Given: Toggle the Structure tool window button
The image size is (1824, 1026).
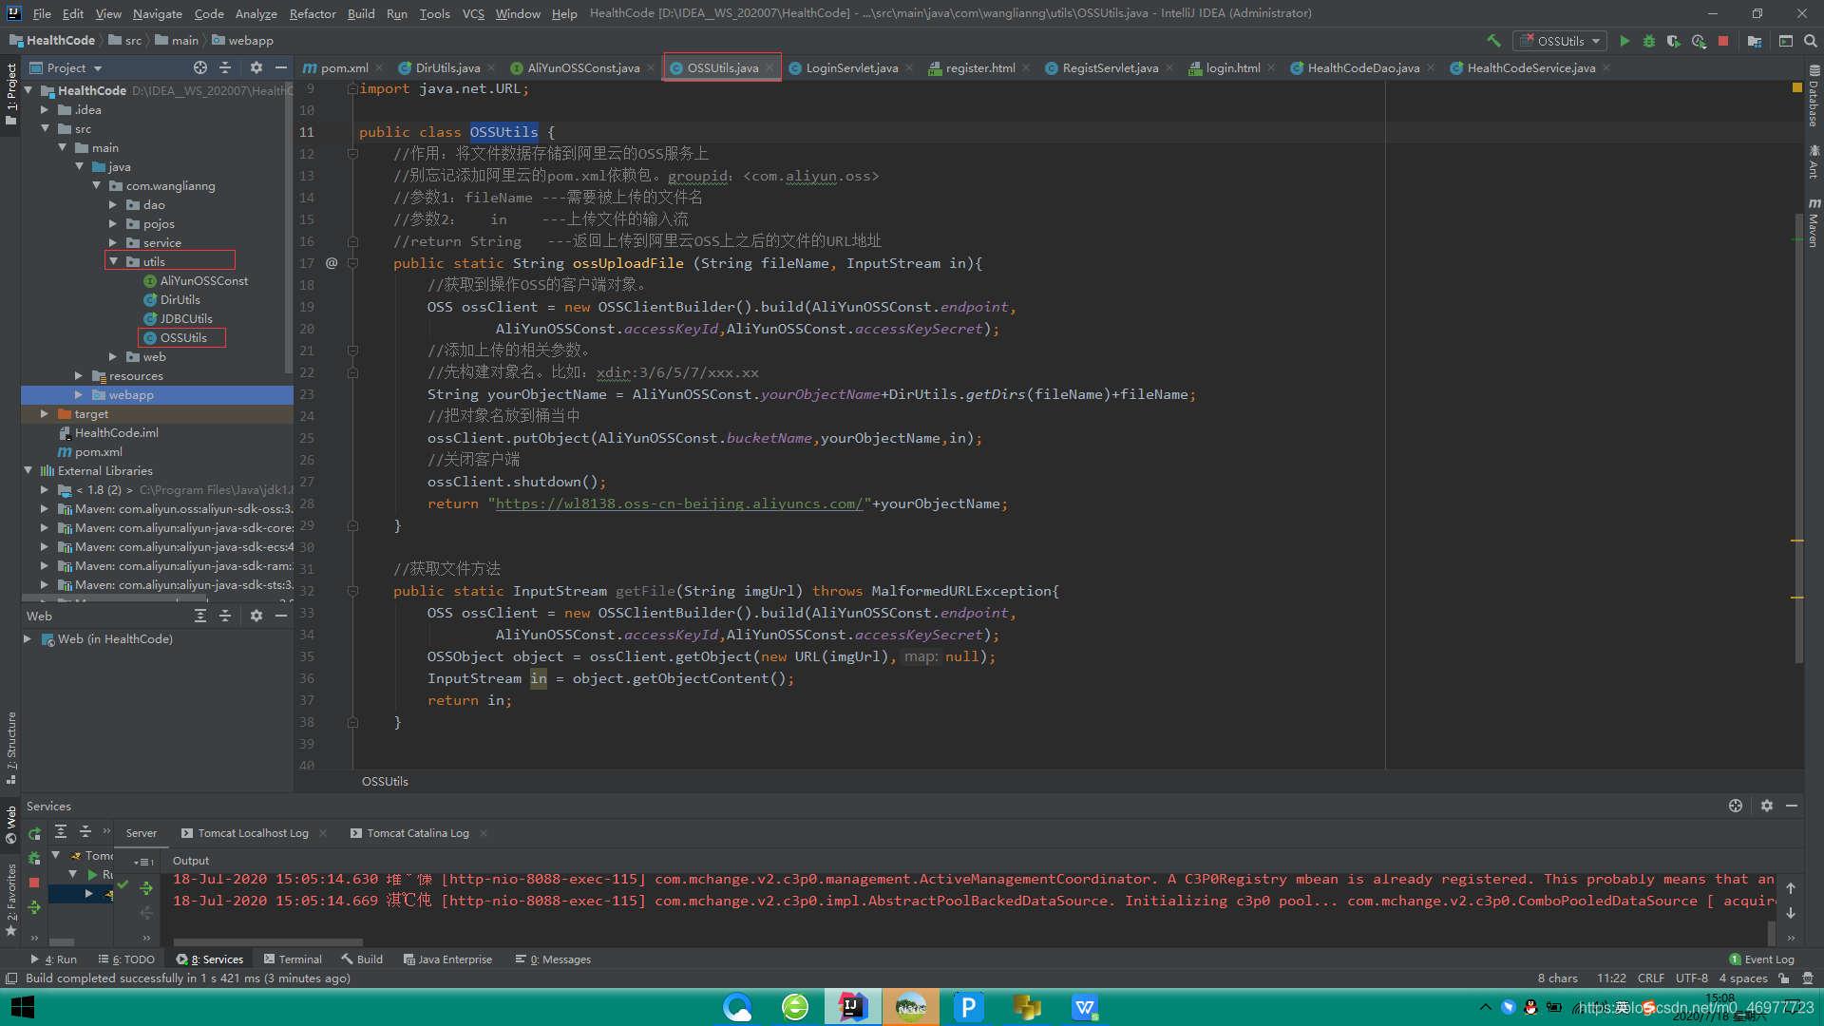Looking at the screenshot, I should click(x=11, y=748).
